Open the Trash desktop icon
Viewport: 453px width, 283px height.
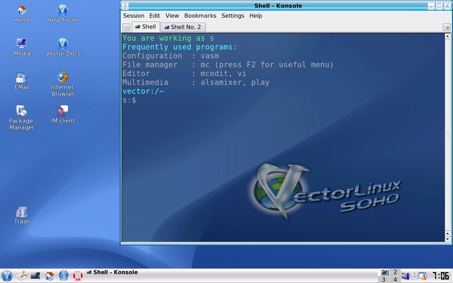coord(22,216)
